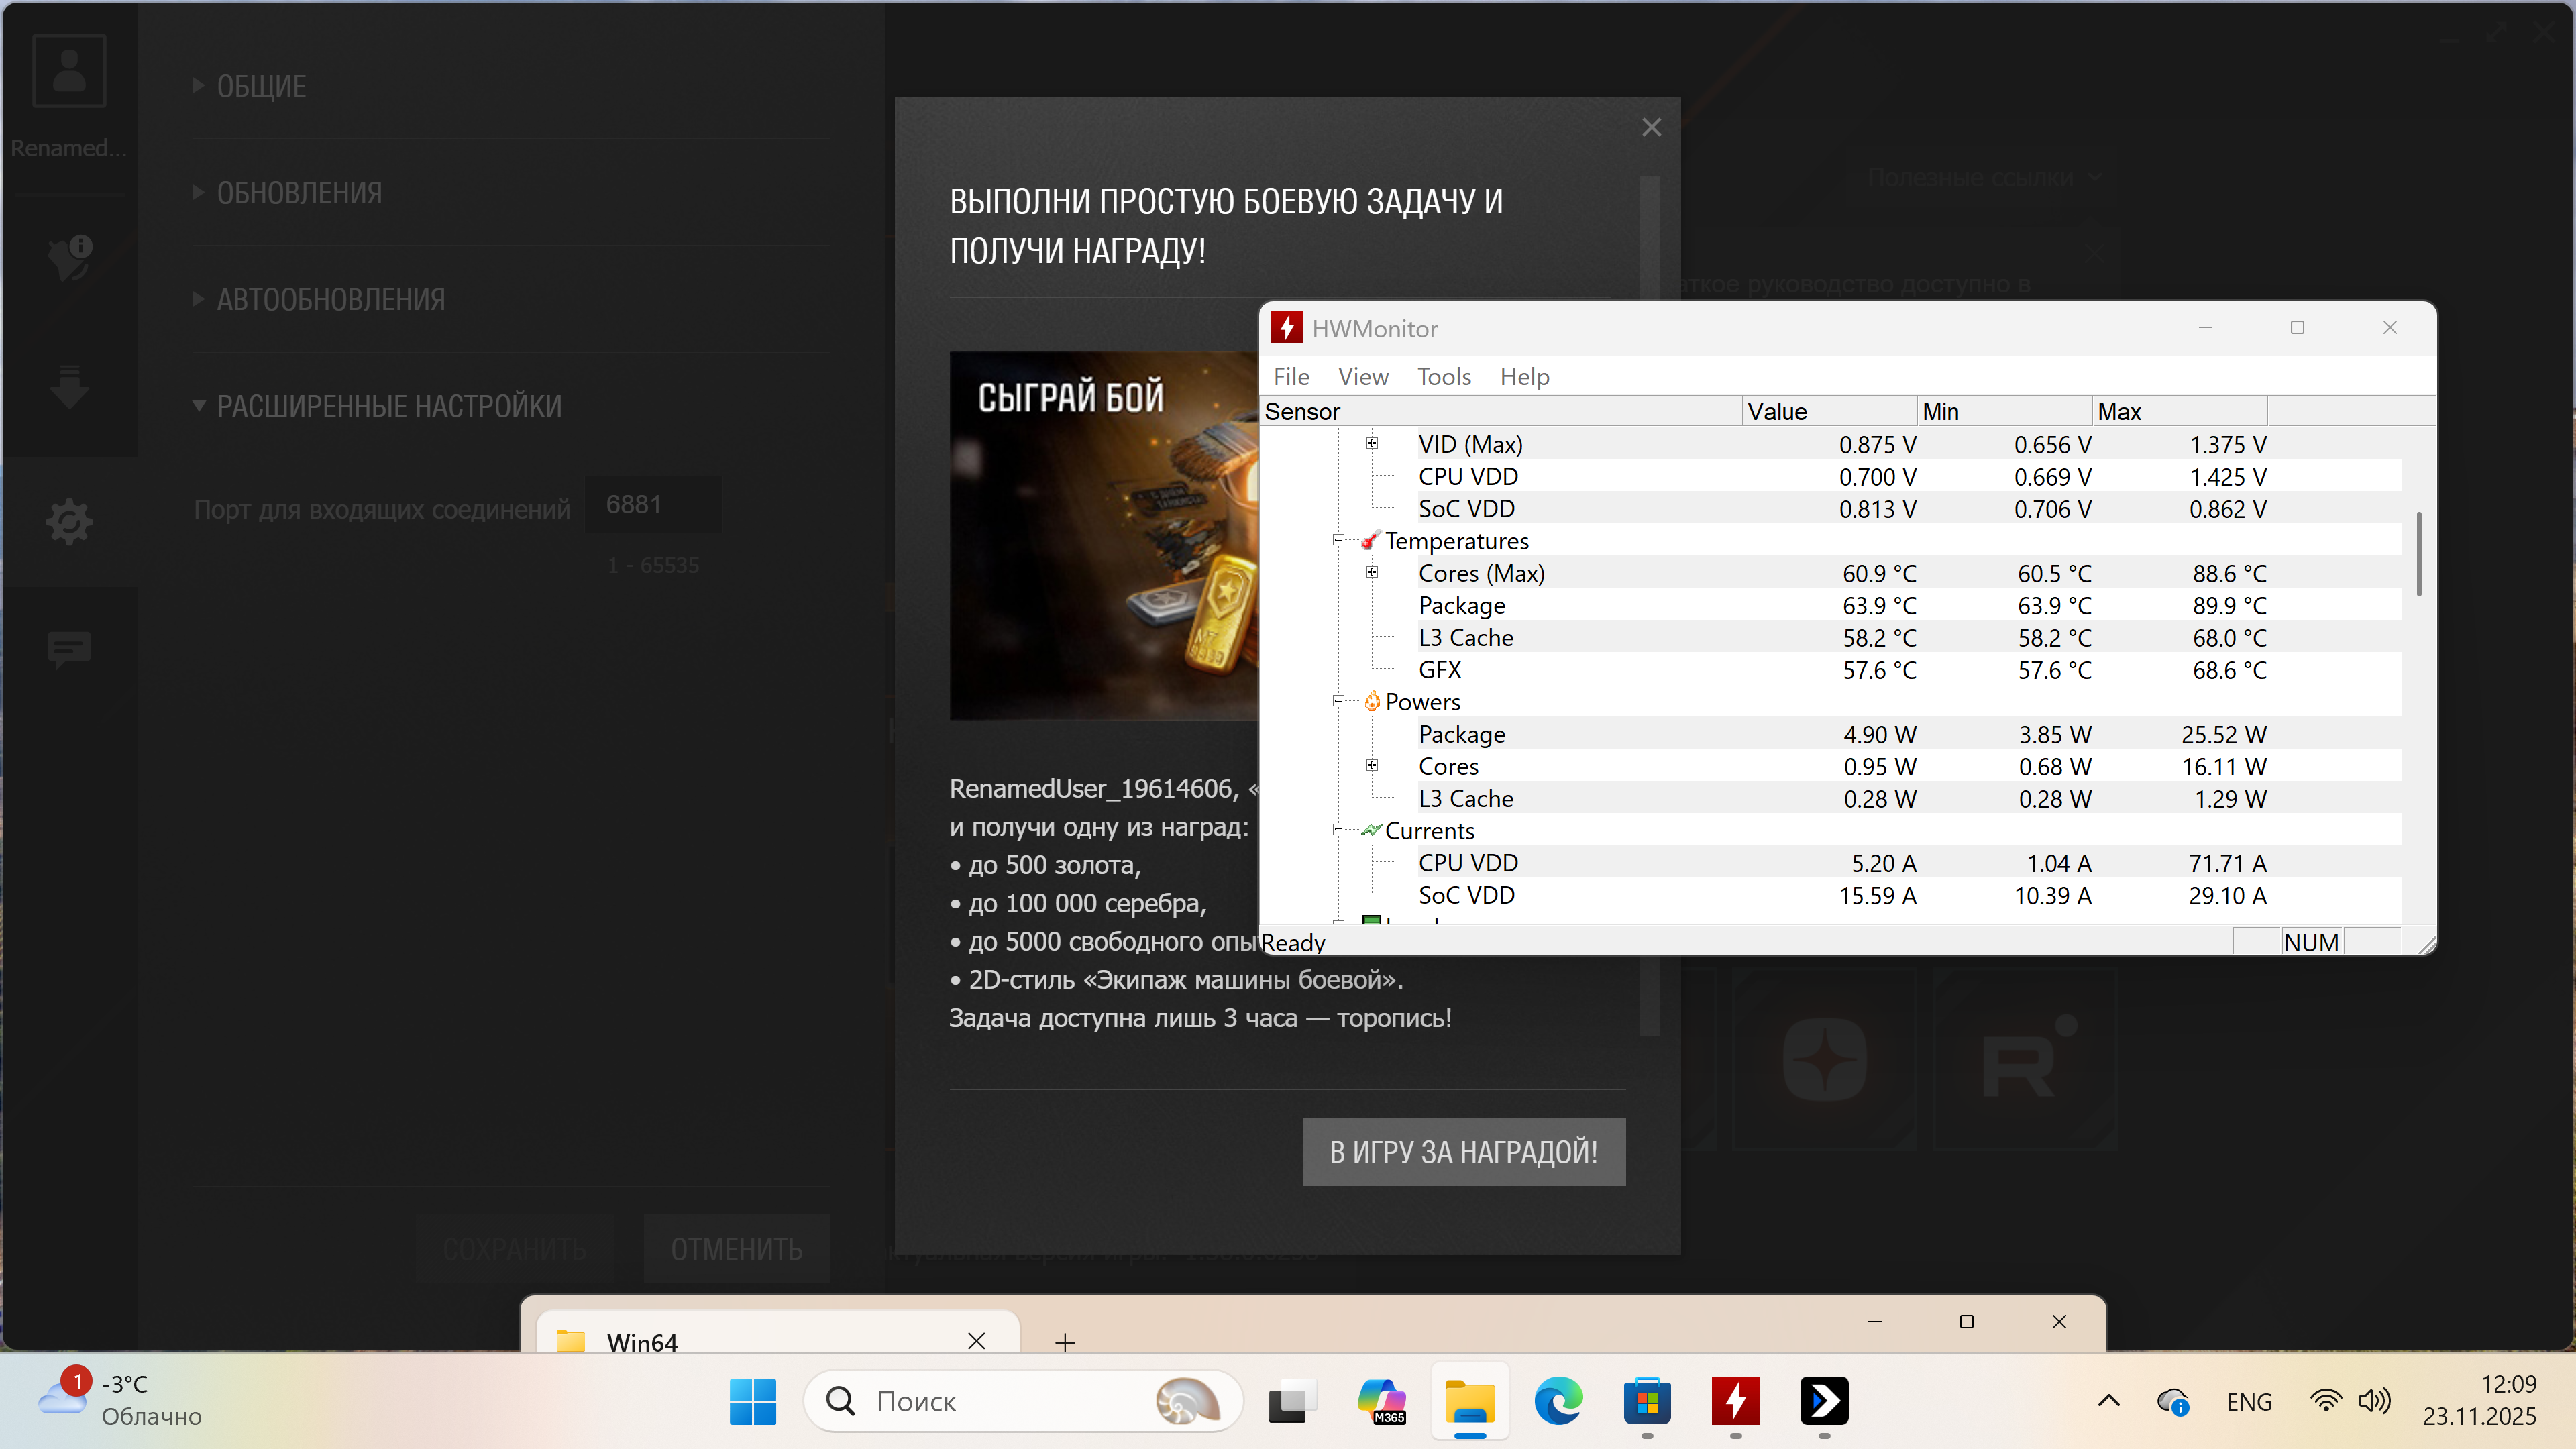The height and width of the screenshot is (1449, 2576).
Task: Collapse the Powers tree node
Action: [1338, 701]
